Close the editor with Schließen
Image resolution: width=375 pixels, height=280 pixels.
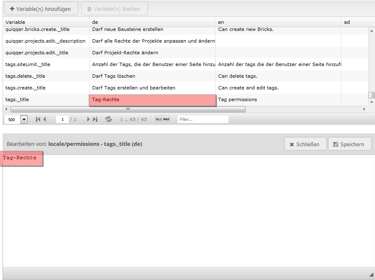(305, 144)
